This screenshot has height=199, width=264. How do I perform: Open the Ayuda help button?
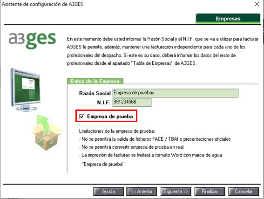tap(108, 192)
